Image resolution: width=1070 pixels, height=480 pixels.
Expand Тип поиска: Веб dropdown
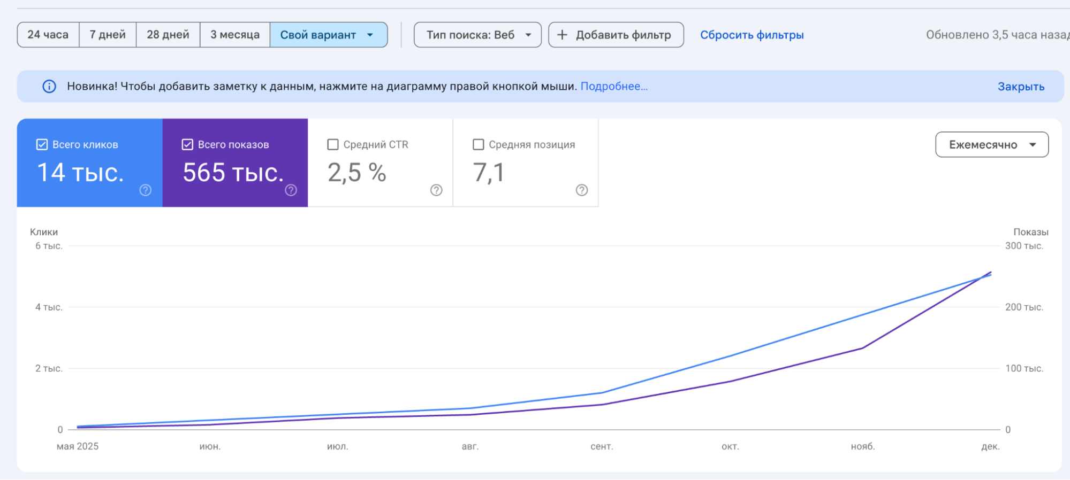(477, 35)
